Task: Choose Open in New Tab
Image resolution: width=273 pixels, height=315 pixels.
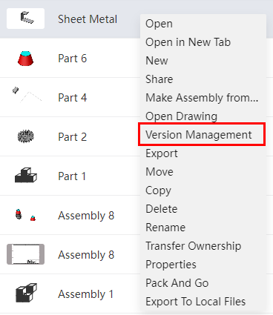Action: (188, 42)
